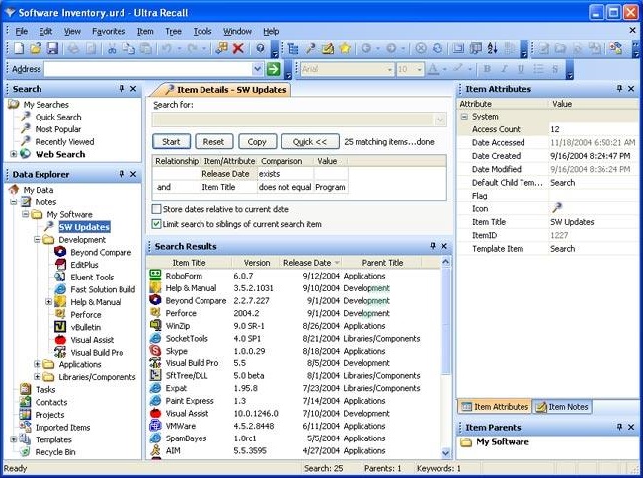This screenshot has height=478, width=643.
Task: Open the Tree menu
Action: point(173,32)
